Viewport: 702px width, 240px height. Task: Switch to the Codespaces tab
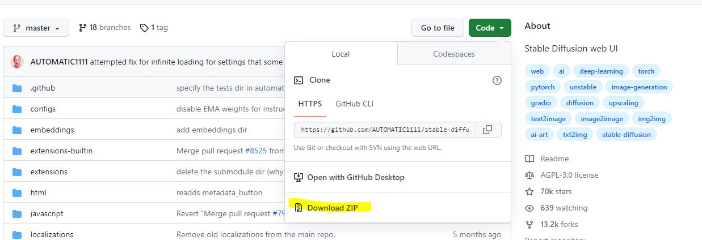pos(453,54)
